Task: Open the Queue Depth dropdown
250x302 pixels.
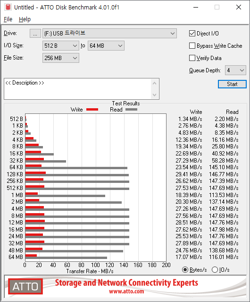Action: [235, 70]
